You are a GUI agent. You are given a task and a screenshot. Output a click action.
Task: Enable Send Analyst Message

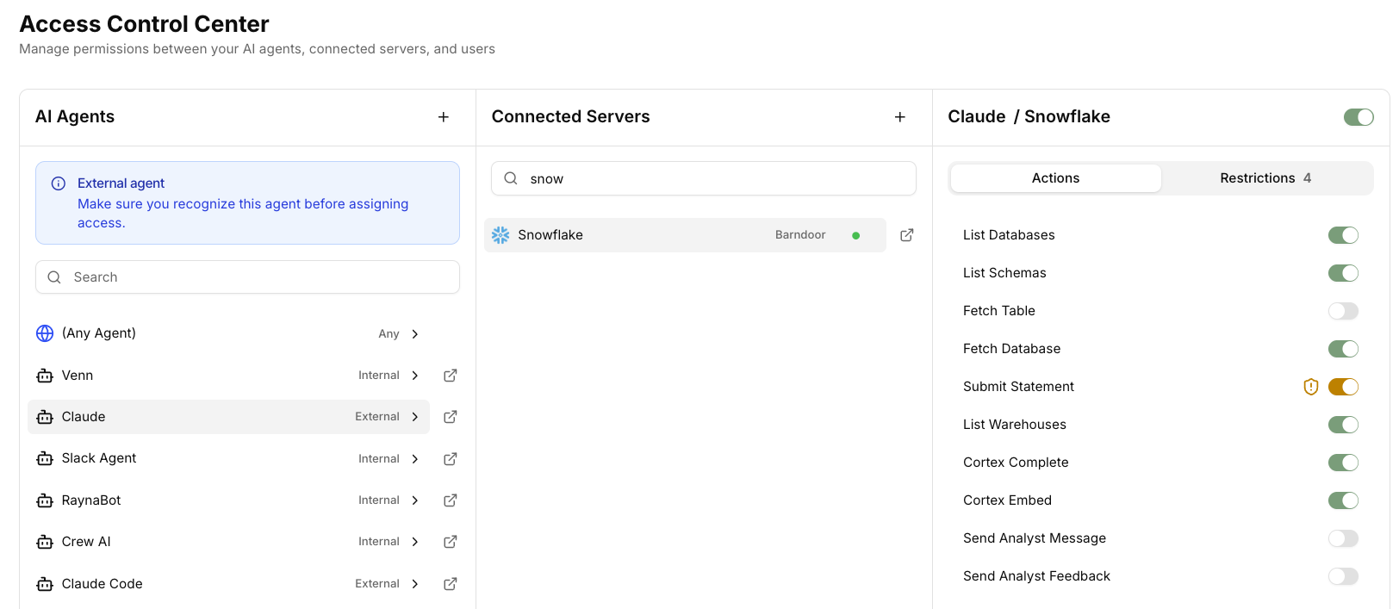coord(1343,538)
